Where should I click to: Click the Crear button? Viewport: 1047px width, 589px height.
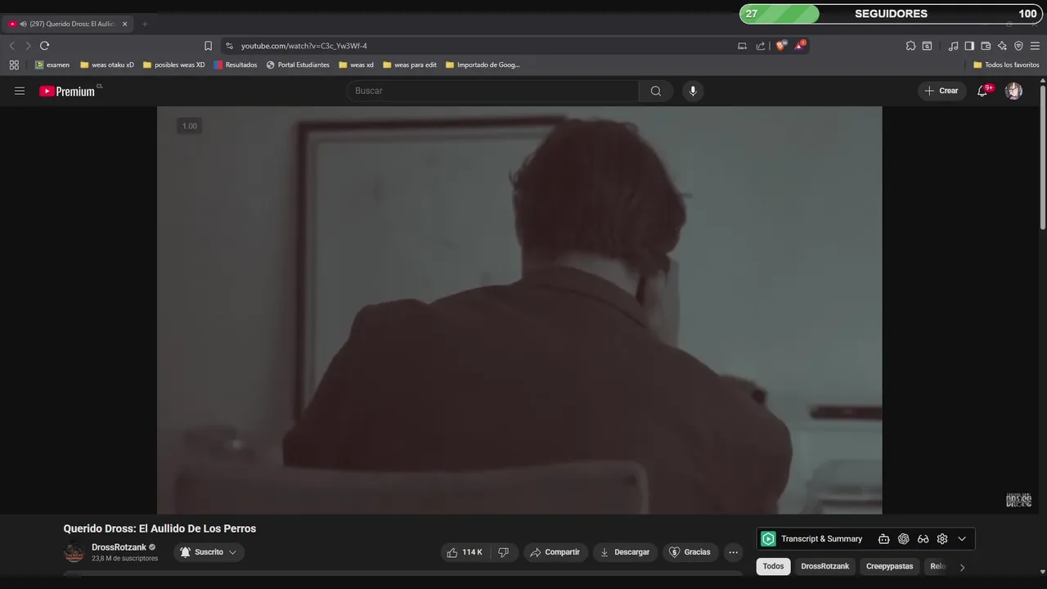coord(941,91)
